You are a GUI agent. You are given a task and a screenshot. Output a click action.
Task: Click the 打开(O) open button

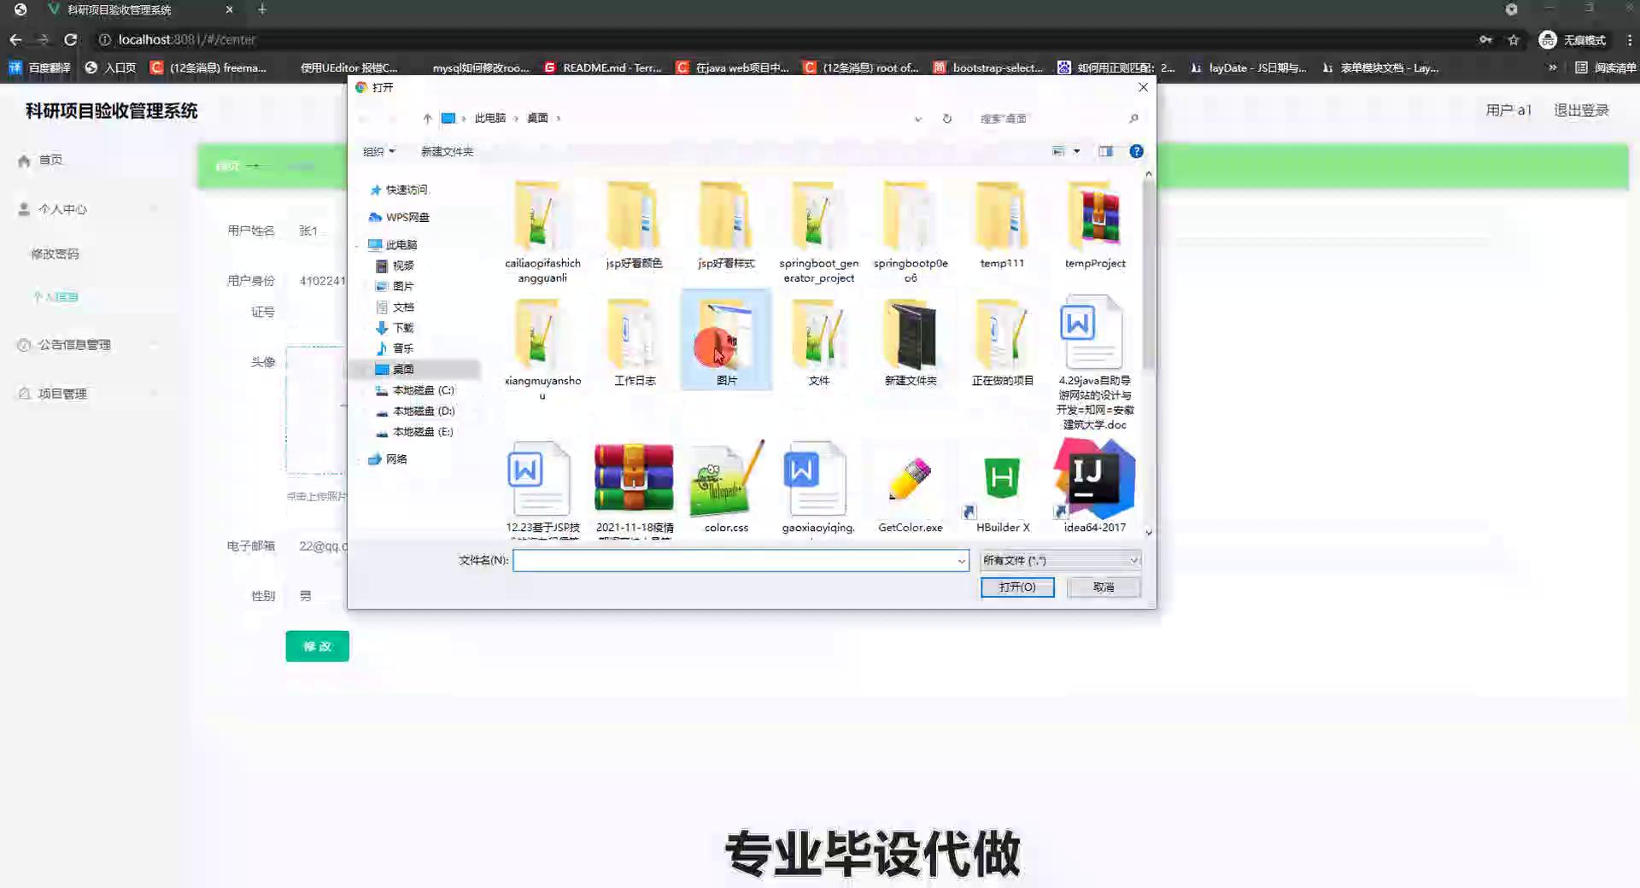point(1016,587)
